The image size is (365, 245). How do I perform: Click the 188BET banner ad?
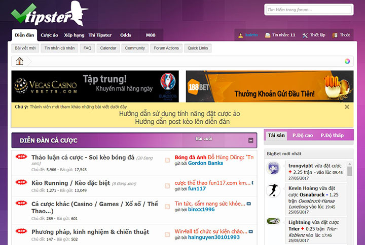click(x=270, y=86)
